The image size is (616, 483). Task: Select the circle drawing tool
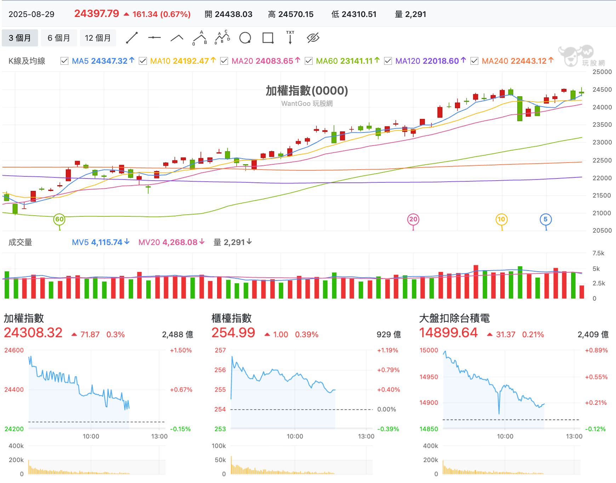click(245, 38)
